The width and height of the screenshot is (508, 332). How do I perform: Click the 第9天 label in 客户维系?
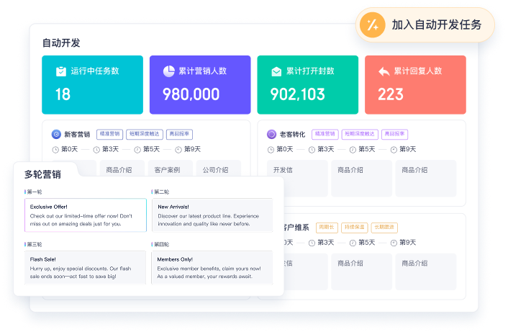coord(407,243)
